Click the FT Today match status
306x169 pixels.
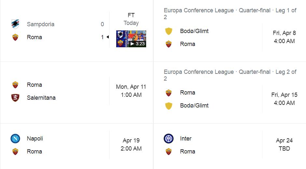click(x=131, y=19)
